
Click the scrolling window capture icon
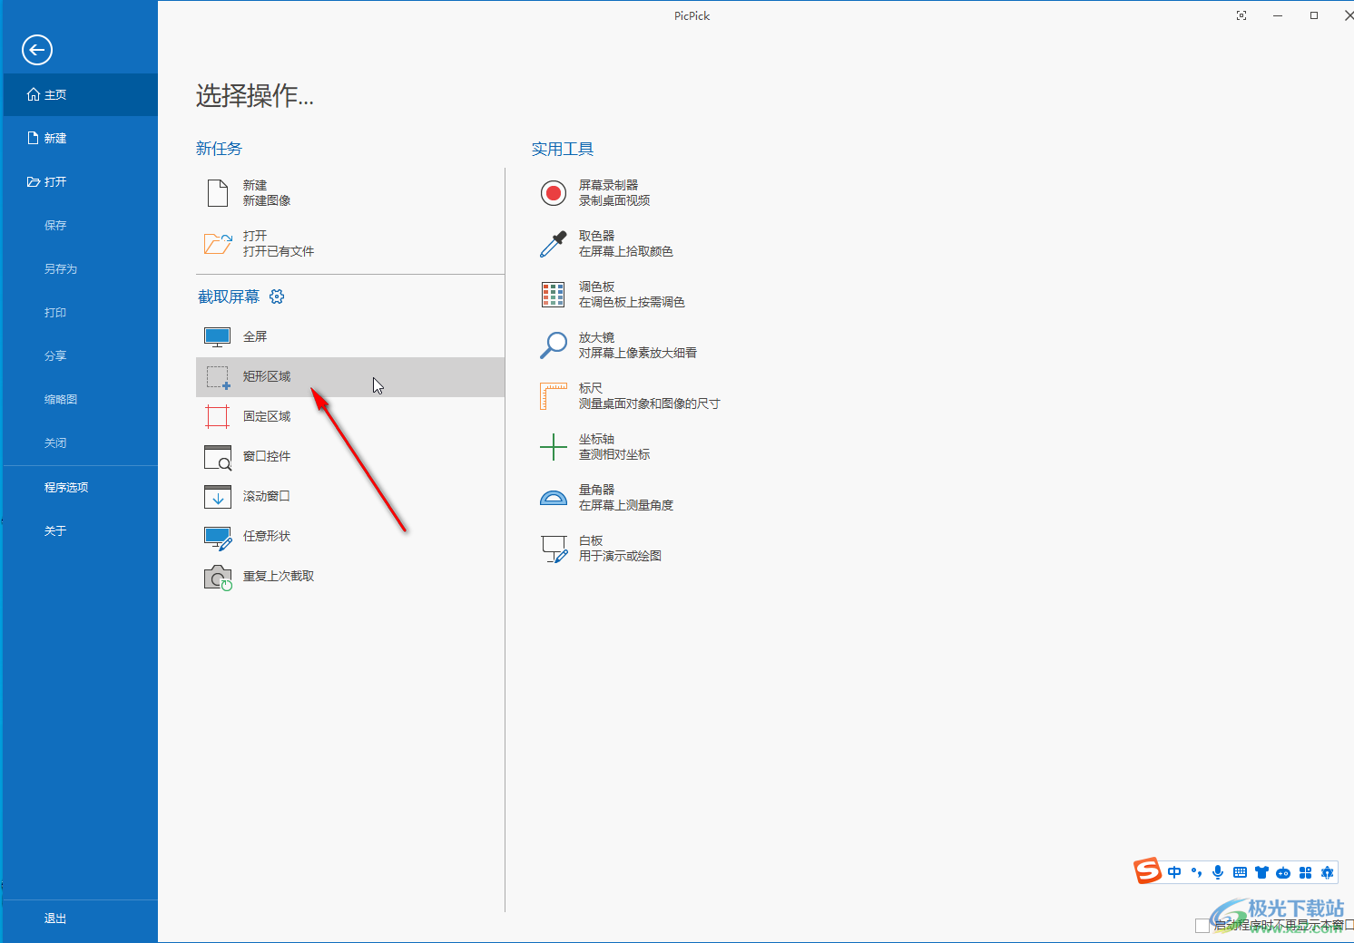(218, 497)
